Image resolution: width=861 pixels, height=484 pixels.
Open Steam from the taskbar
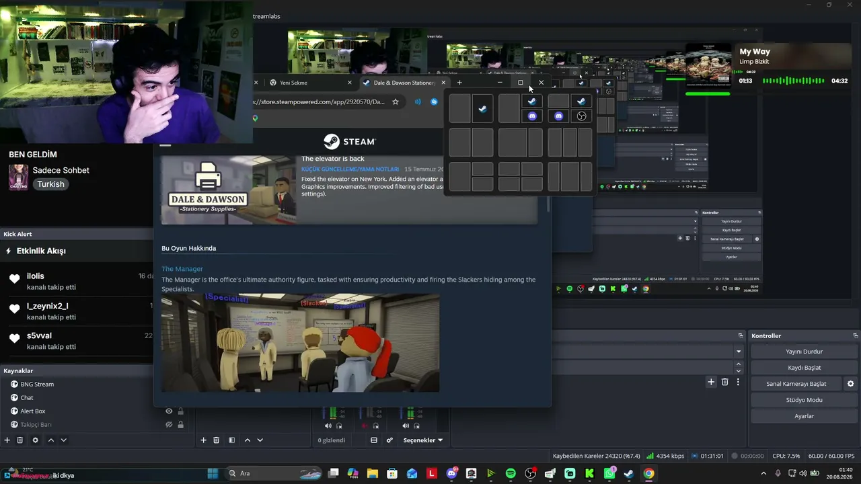tap(628, 473)
